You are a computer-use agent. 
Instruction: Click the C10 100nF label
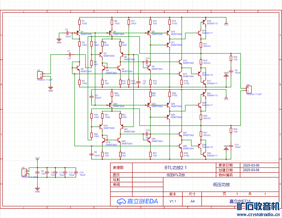[237, 146]
